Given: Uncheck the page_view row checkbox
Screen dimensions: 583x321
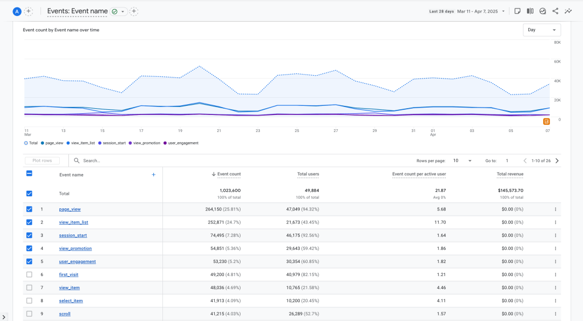Looking at the screenshot, I should pyautogui.click(x=29, y=209).
